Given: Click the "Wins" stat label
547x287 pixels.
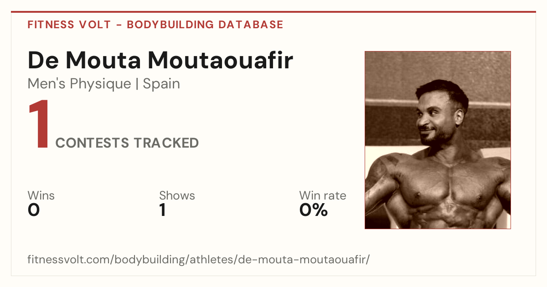Looking at the screenshot, I should pos(41,195).
